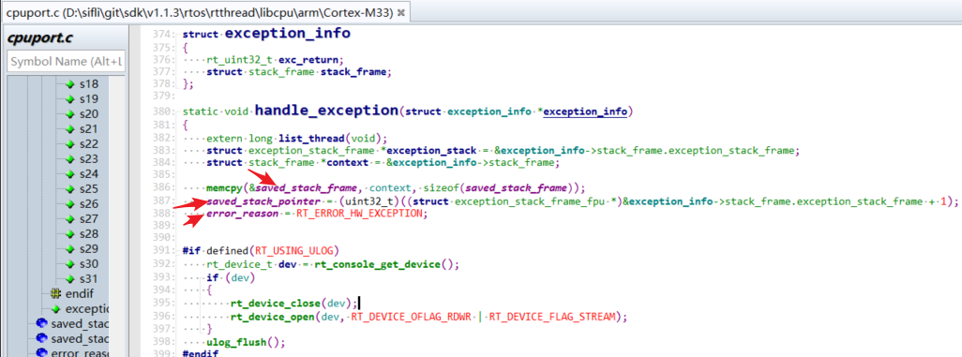Click the first saved_stac variable globe icon

click(41, 323)
